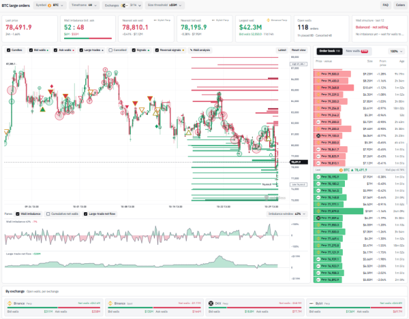409x319 pixels.
Task: Expand the Exchanges selector
Action: 123,5
